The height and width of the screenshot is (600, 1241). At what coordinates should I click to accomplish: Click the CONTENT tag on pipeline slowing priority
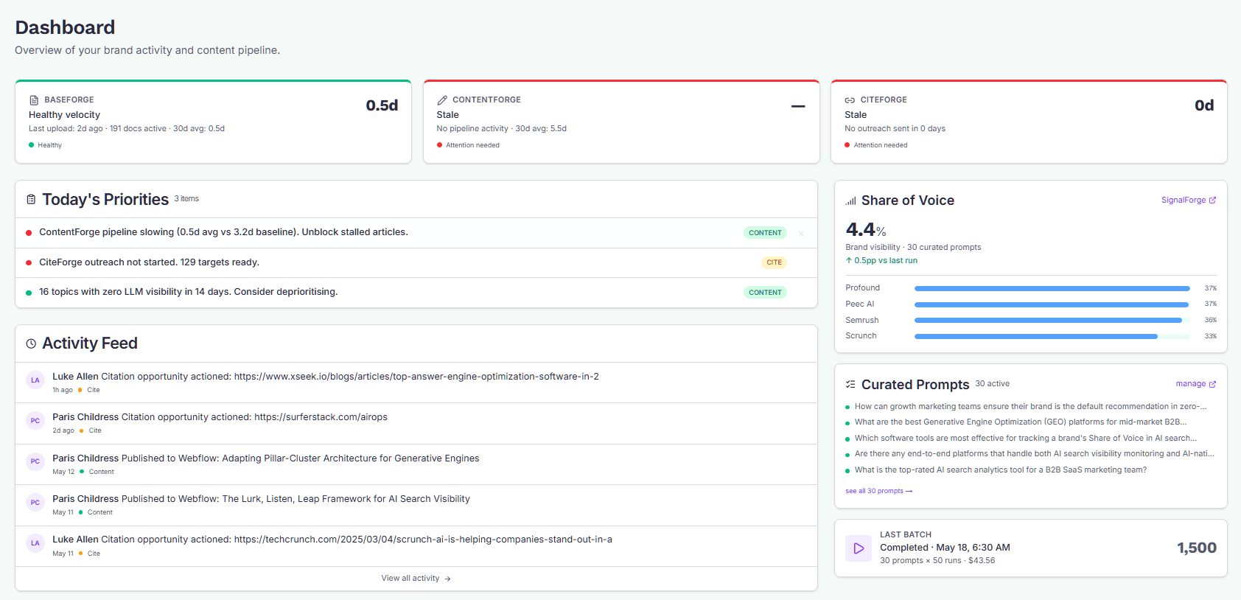765,233
